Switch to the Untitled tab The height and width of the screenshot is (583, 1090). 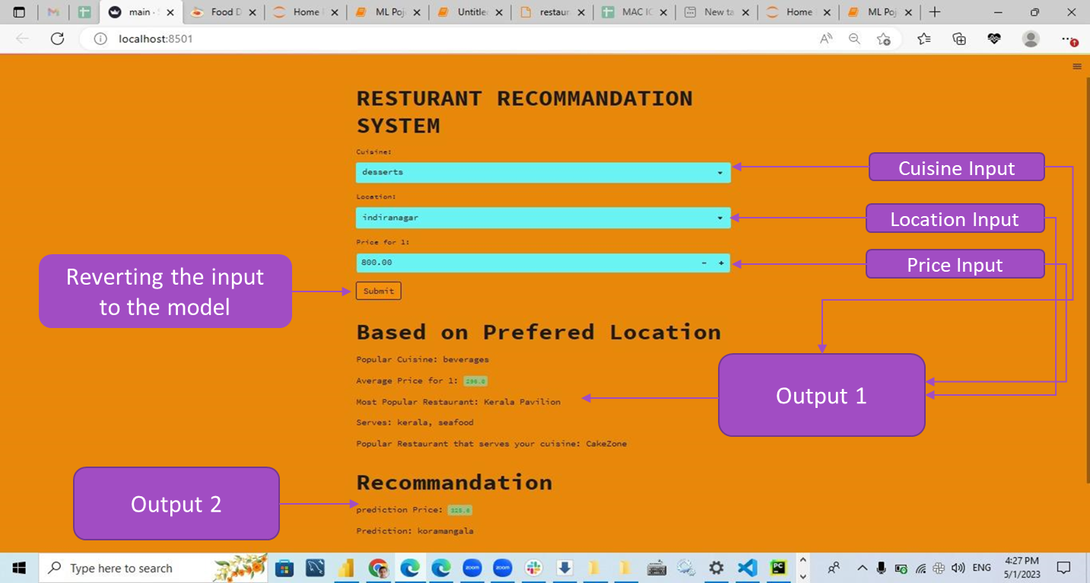pos(470,12)
